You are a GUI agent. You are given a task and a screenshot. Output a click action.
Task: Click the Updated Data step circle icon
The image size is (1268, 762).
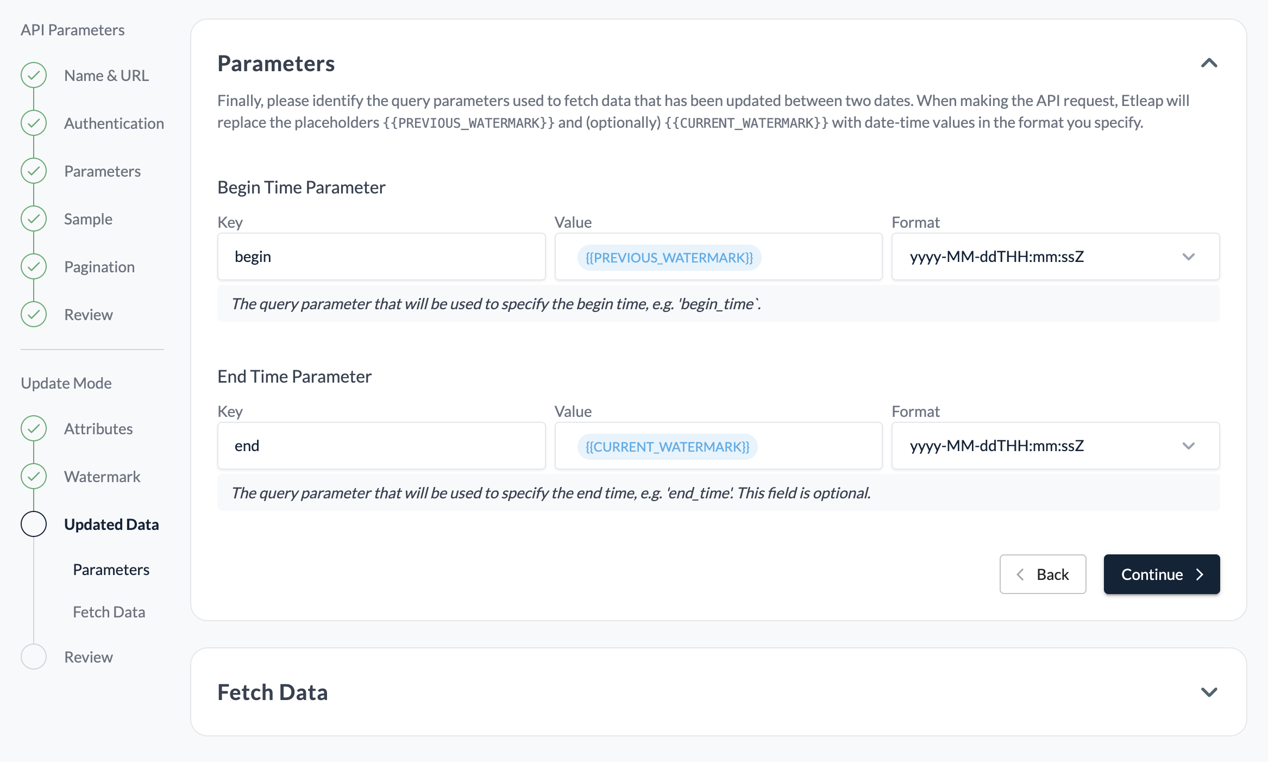(34, 524)
